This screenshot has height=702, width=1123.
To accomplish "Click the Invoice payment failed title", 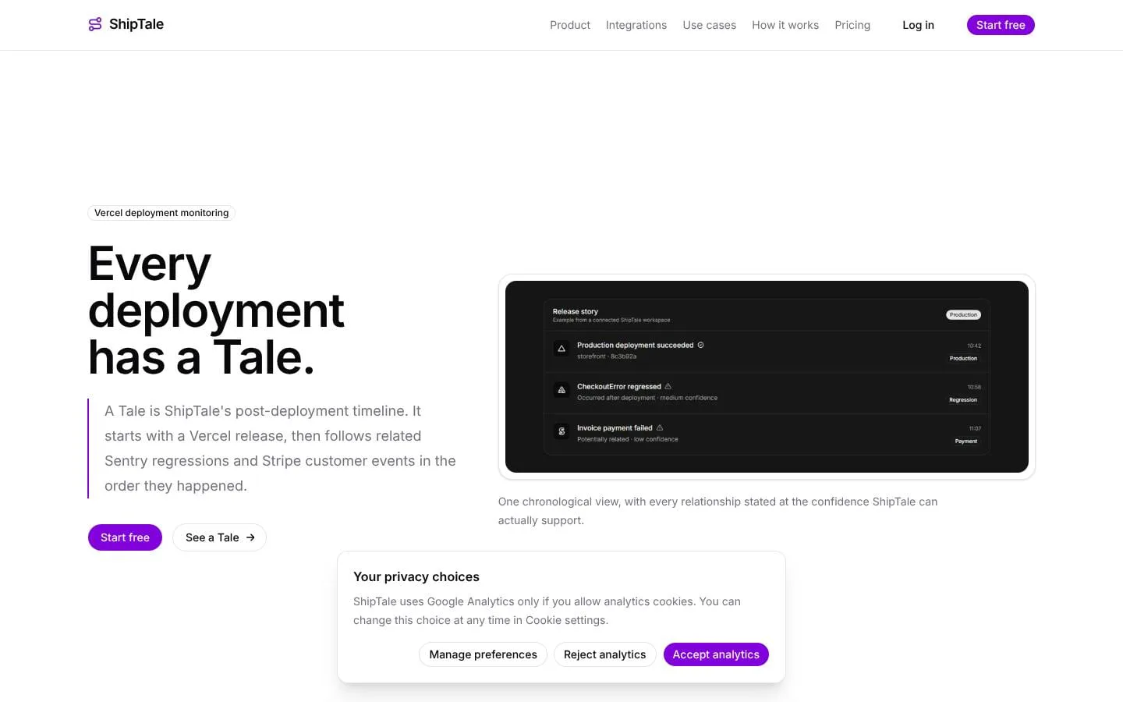I will [x=615, y=427].
